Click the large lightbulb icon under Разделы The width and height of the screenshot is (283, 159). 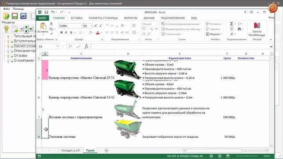pyautogui.click(x=6, y=29)
